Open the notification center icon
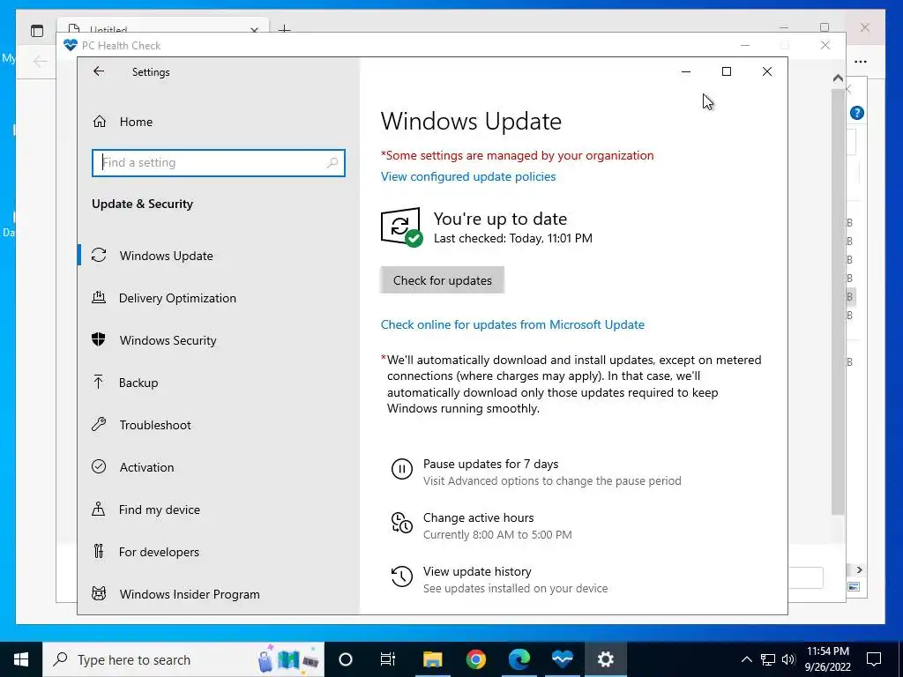This screenshot has width=903, height=677. (874, 659)
